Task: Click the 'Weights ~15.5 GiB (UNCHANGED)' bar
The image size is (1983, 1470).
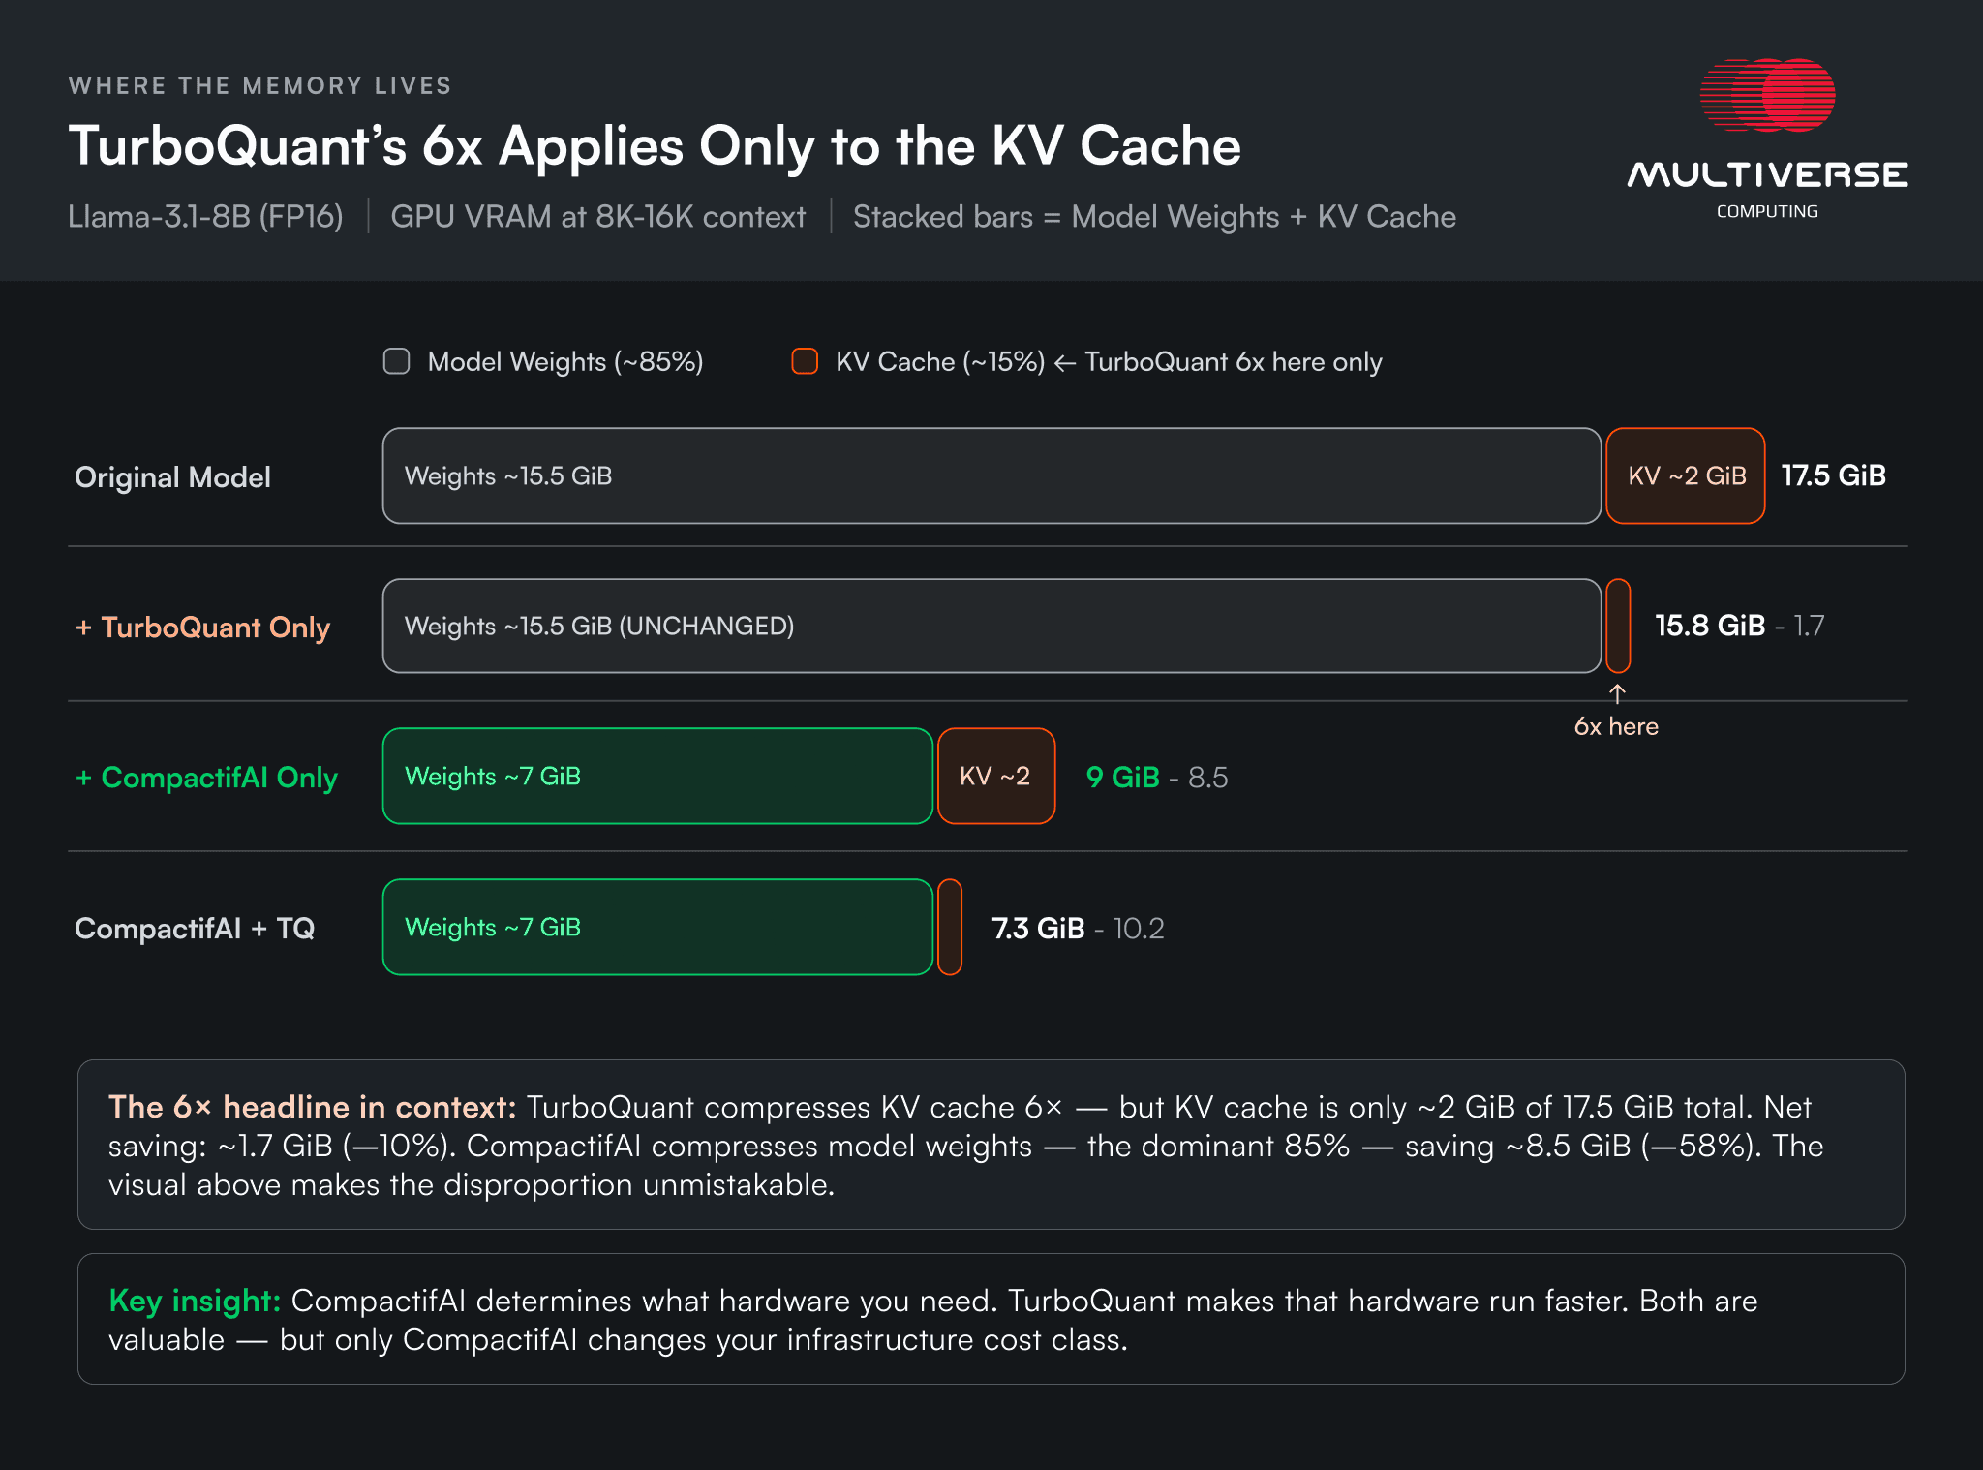Action: [x=991, y=626]
